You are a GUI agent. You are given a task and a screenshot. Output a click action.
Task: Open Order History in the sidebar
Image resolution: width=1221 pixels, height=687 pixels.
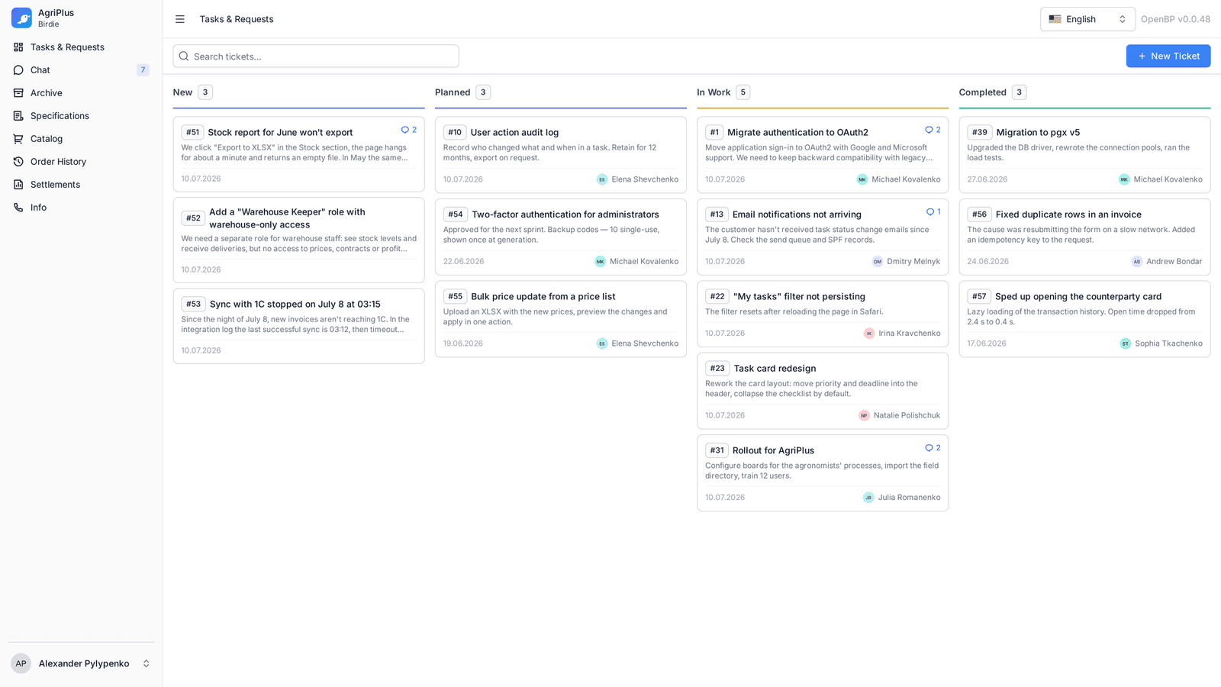tap(81, 162)
